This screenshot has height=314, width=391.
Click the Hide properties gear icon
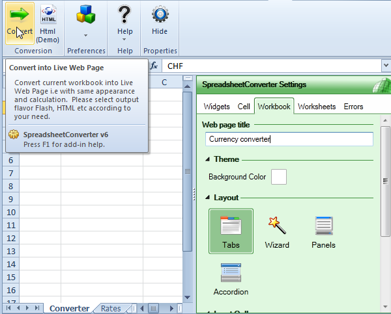[160, 14]
